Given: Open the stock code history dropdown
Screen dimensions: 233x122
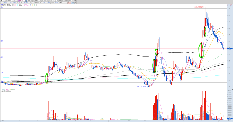Looking at the screenshot, I should (x=13, y=1).
